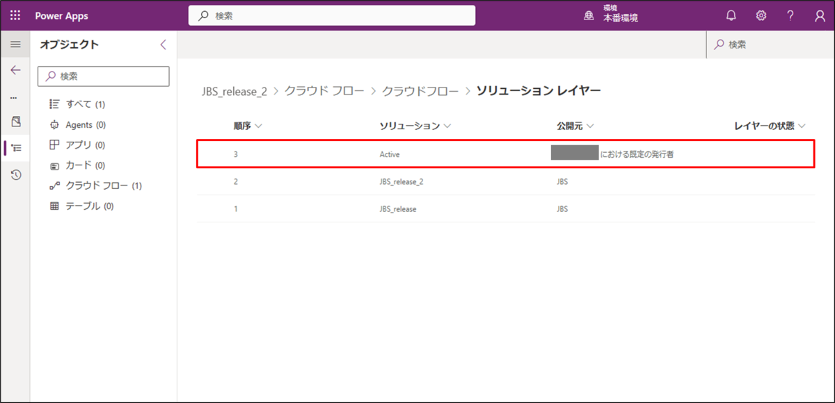The width and height of the screenshot is (835, 403).
Task: Sort by 順序 column header
Action: pos(248,126)
